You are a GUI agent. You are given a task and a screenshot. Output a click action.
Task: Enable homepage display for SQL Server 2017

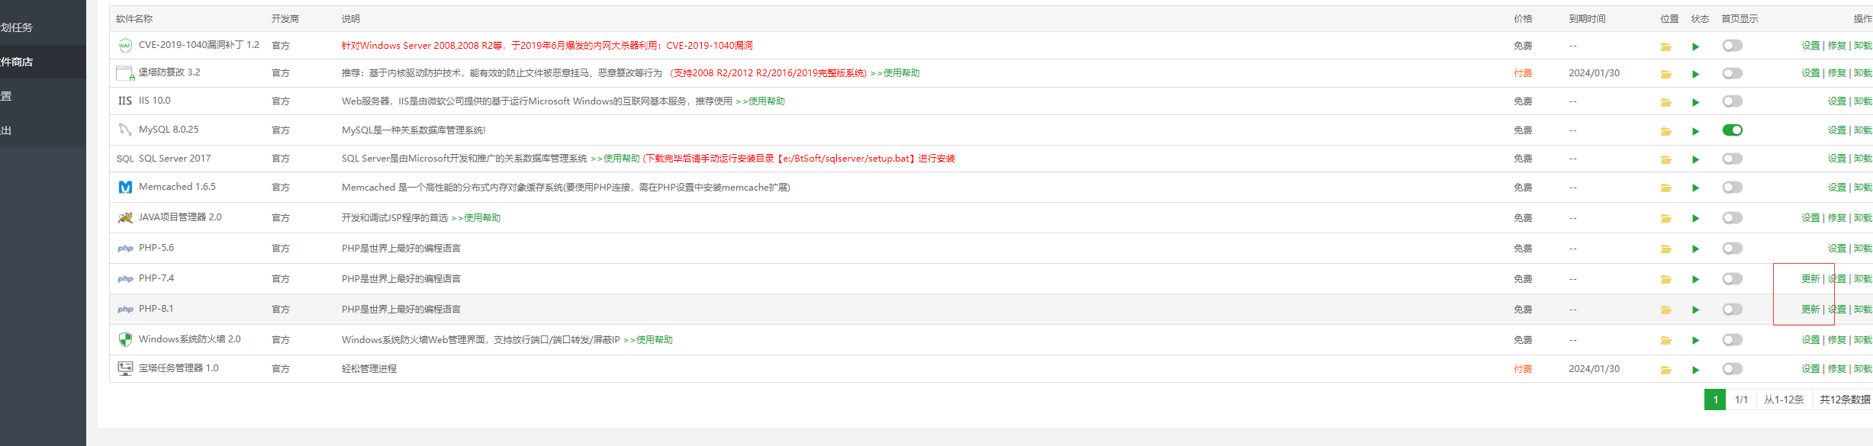pyautogui.click(x=1732, y=159)
